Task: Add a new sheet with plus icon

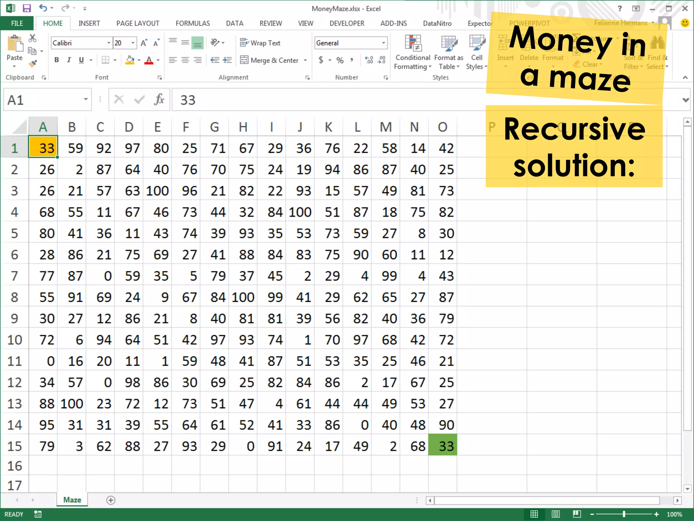Action: (x=111, y=500)
